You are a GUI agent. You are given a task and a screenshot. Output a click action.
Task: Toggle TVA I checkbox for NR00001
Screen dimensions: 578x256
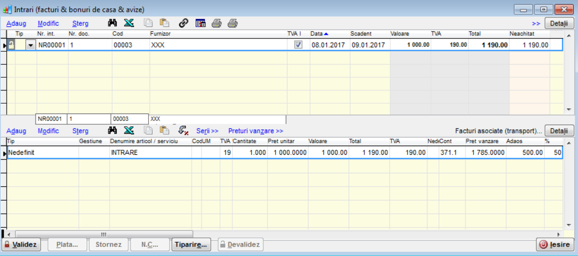(298, 45)
